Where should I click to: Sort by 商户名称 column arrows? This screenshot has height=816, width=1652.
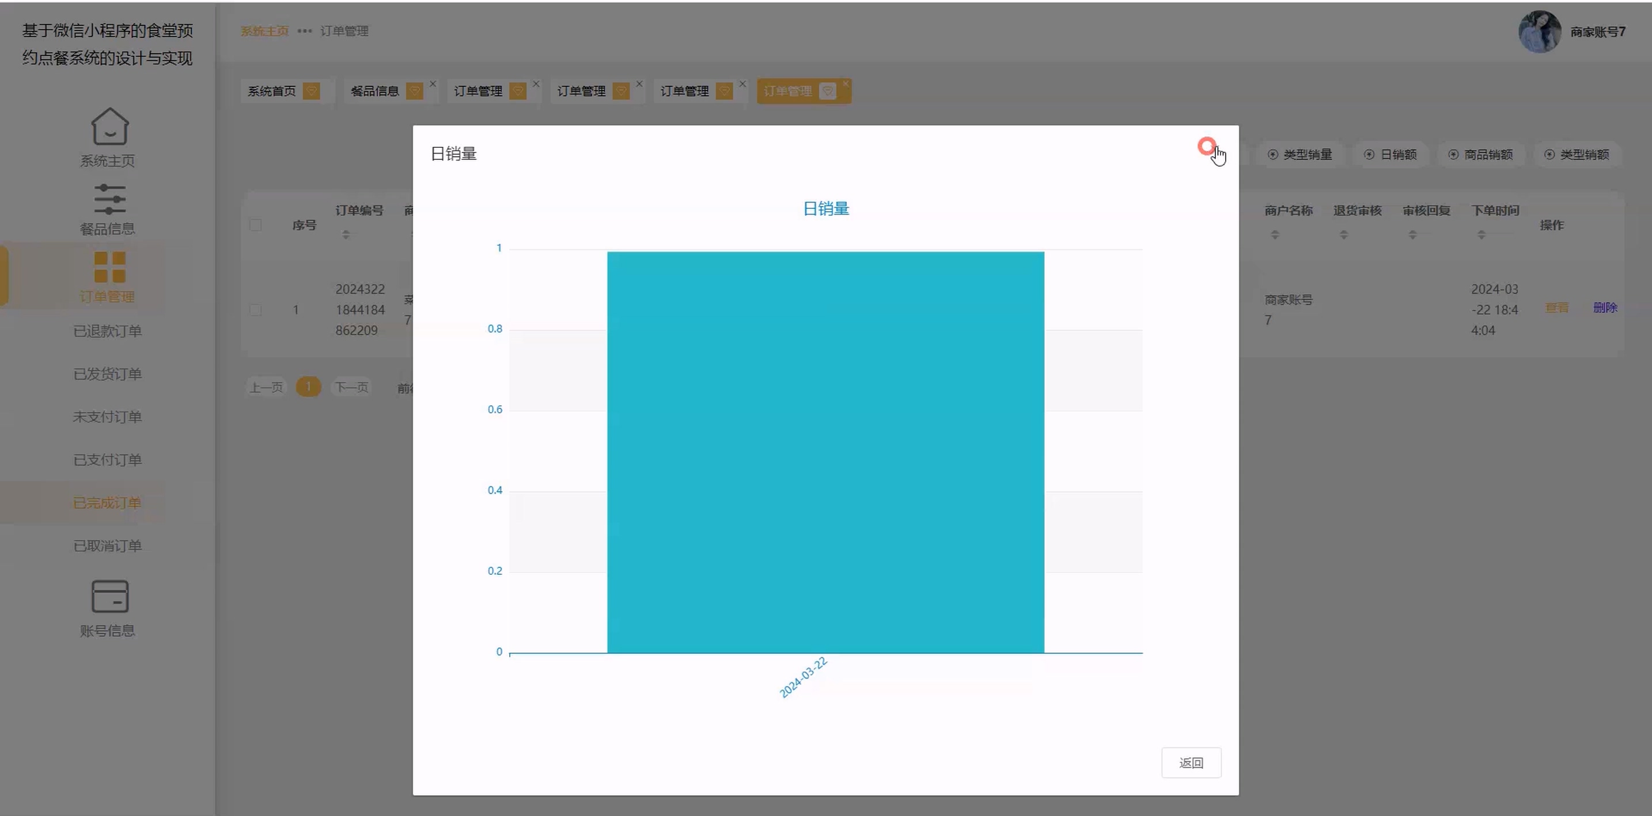1275,234
